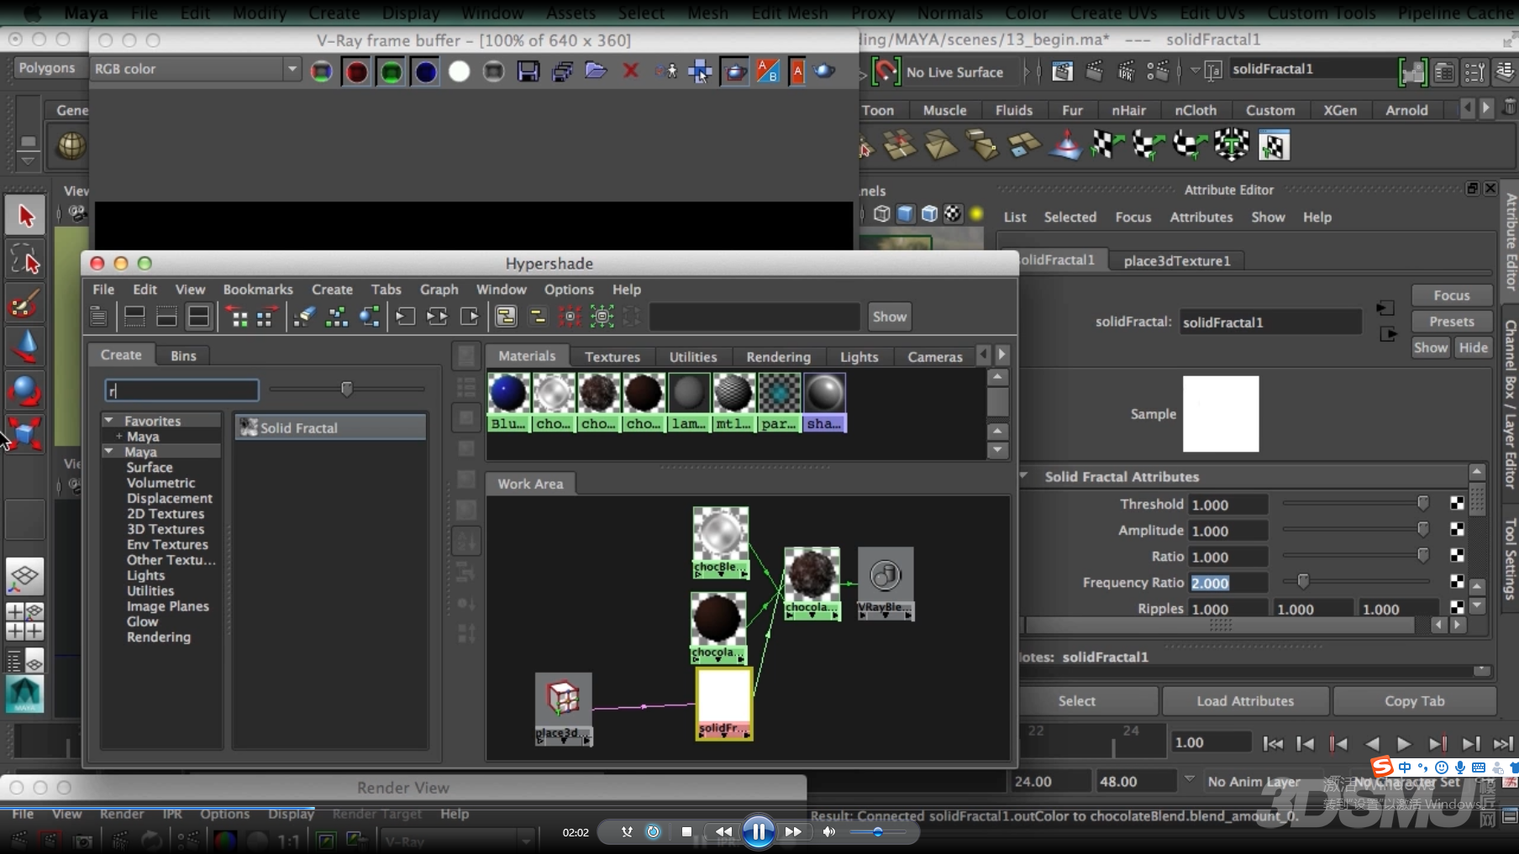Click the Copy Tab button

coord(1414,700)
